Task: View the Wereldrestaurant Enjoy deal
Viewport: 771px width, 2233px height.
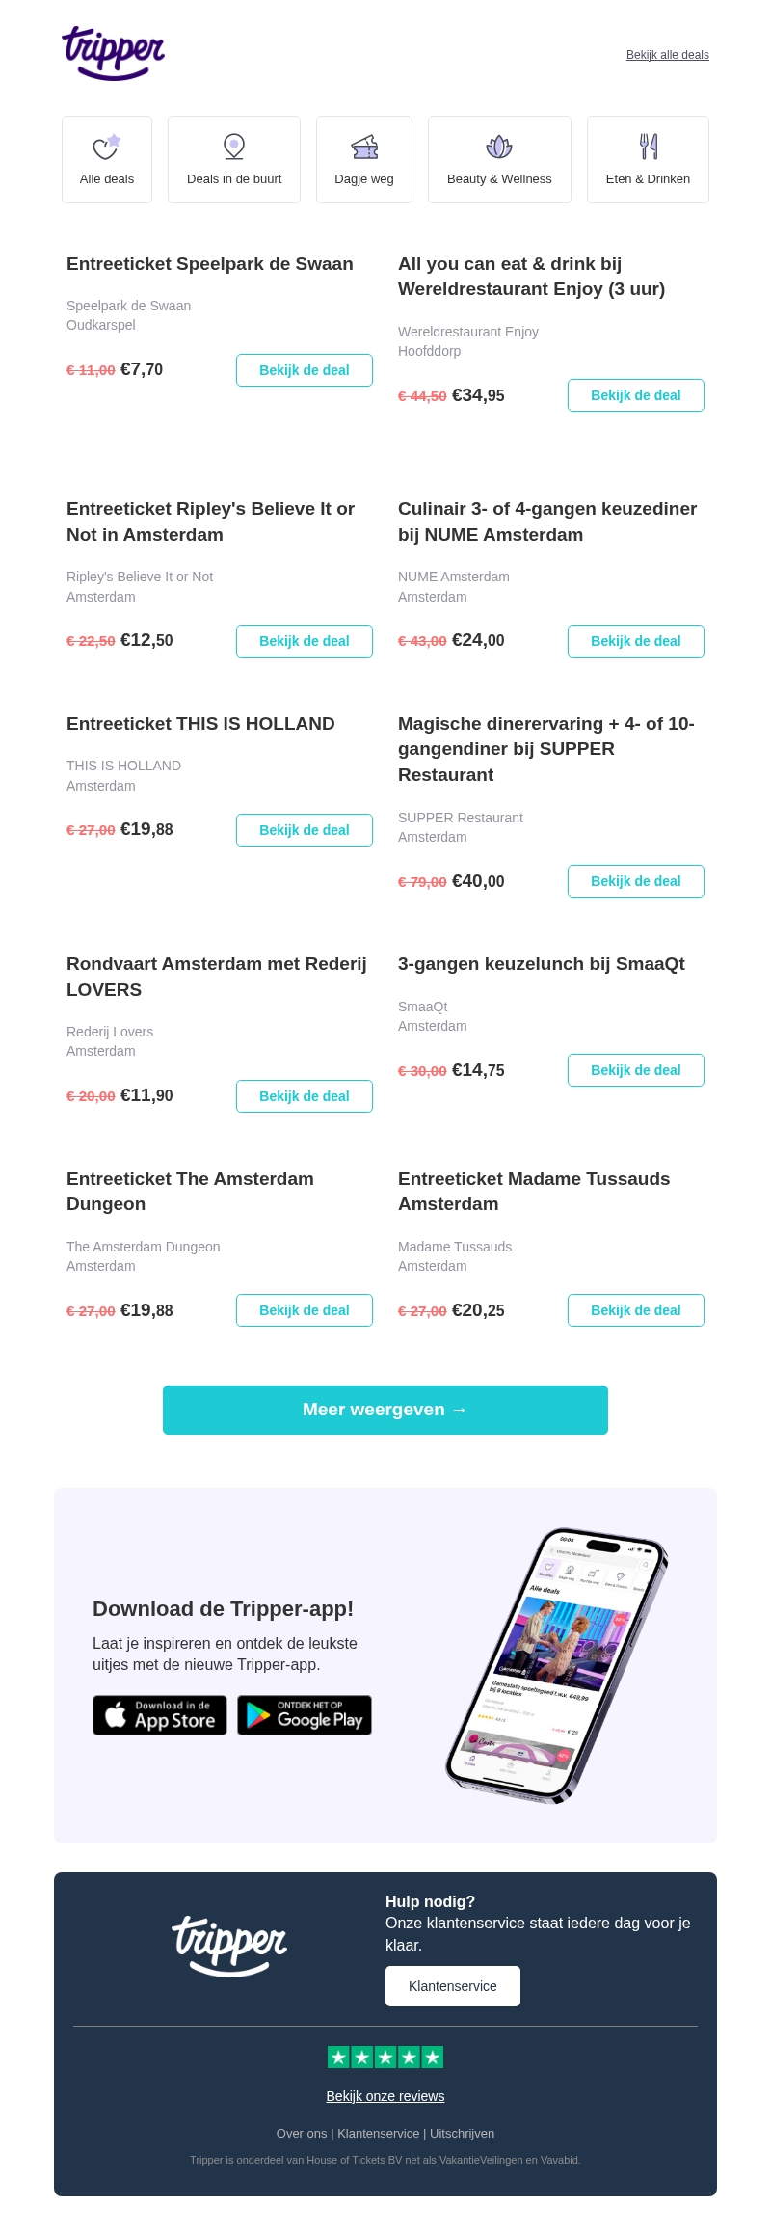Action: point(636,395)
